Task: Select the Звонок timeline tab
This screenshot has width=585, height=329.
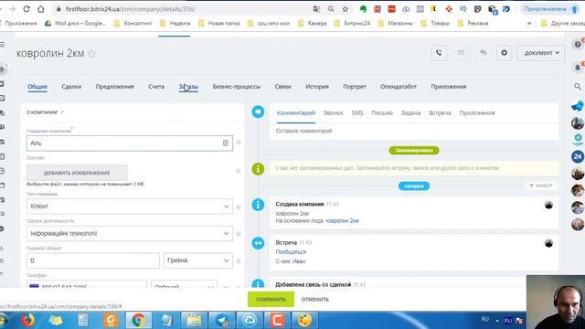Action: click(x=333, y=113)
